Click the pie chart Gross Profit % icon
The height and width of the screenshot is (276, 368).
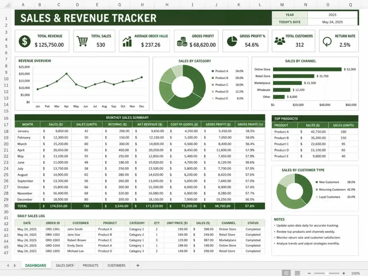pyautogui.click(x=232, y=41)
